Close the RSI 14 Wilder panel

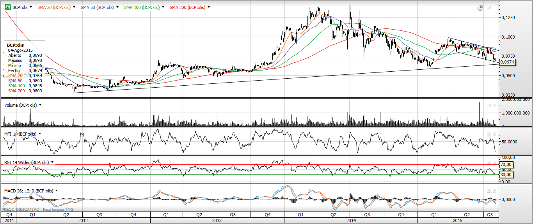(x=494, y=162)
